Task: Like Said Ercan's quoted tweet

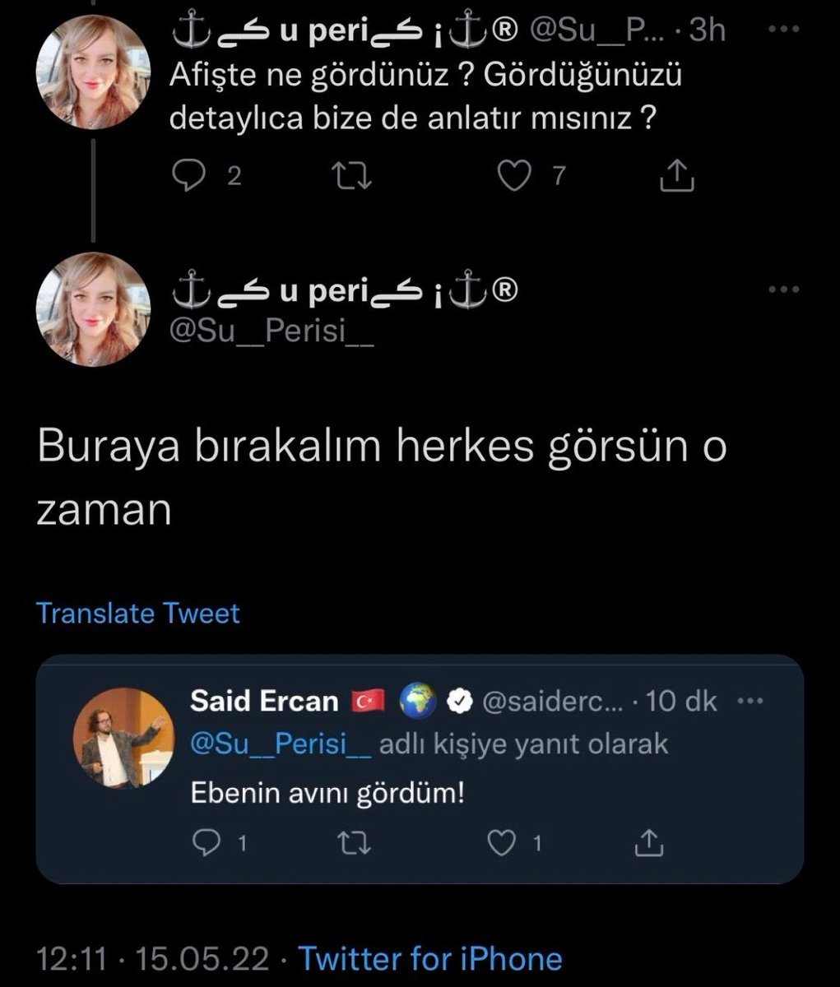Action: pos(504,843)
